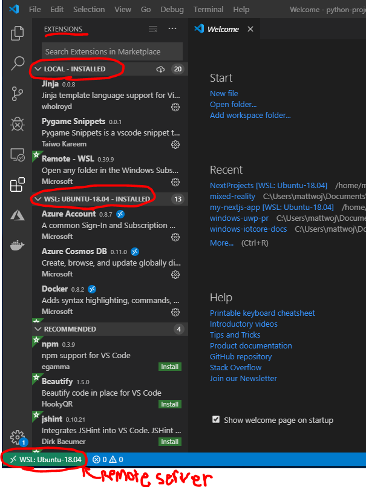
Task: Click the Add workspace folder link
Action: [x=249, y=115]
